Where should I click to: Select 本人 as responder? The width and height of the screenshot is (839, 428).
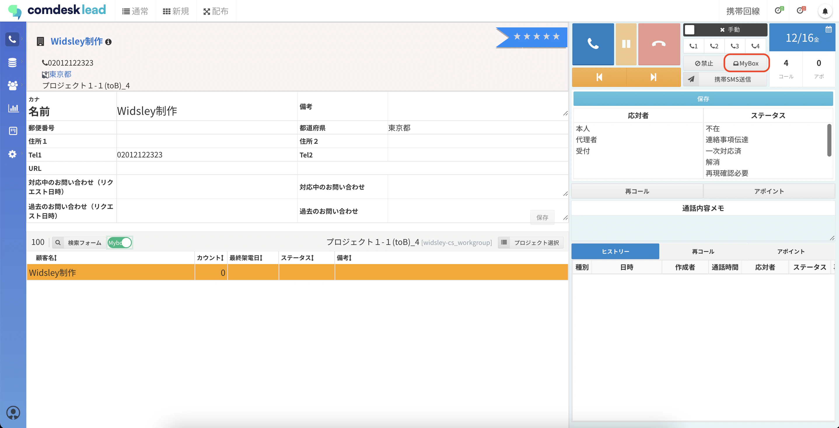click(583, 129)
